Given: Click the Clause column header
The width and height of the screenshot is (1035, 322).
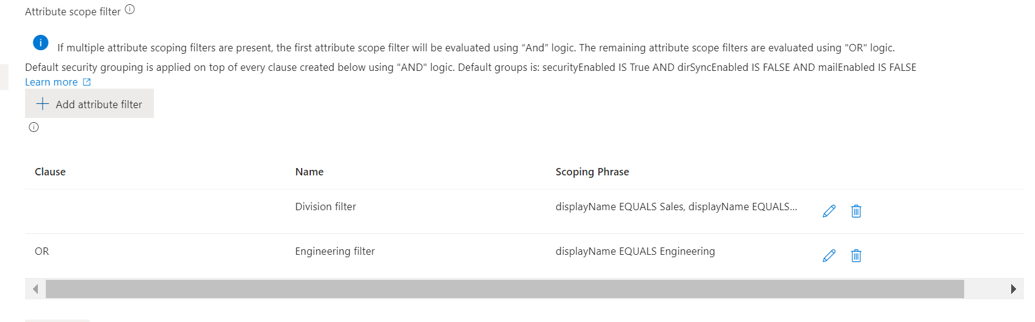Looking at the screenshot, I should pos(50,172).
